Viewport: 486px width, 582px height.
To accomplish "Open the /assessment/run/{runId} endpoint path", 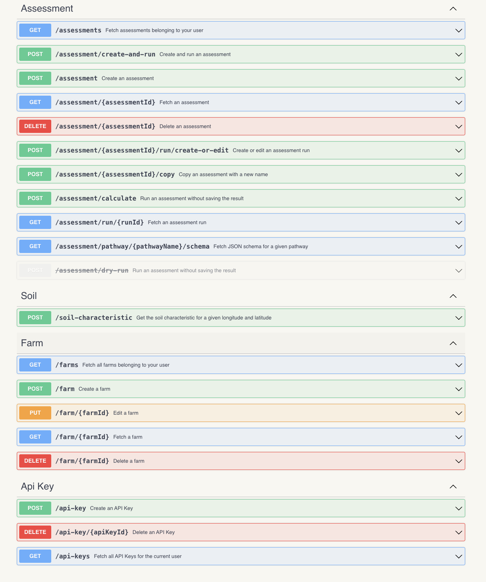I will pos(99,223).
